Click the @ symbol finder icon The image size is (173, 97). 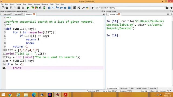coord(23,8)
